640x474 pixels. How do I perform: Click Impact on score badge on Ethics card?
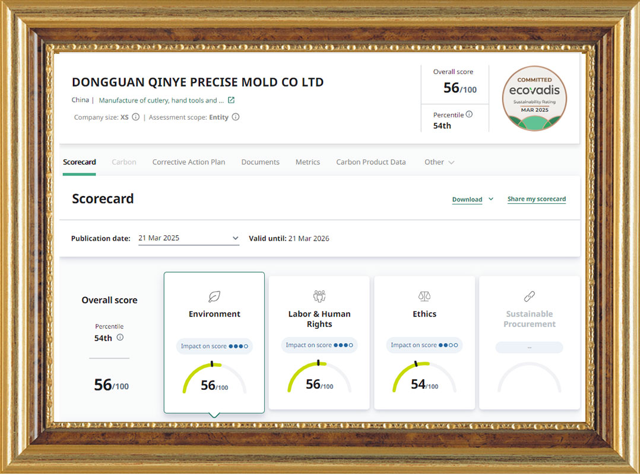tap(424, 345)
